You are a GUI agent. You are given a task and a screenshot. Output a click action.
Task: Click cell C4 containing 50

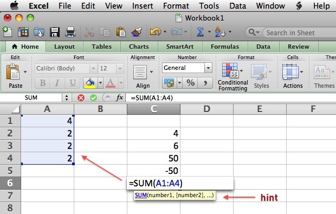(x=153, y=158)
